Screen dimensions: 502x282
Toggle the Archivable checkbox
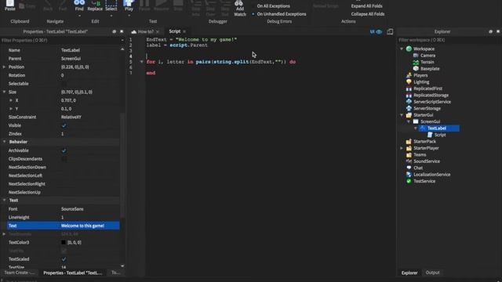(64, 150)
